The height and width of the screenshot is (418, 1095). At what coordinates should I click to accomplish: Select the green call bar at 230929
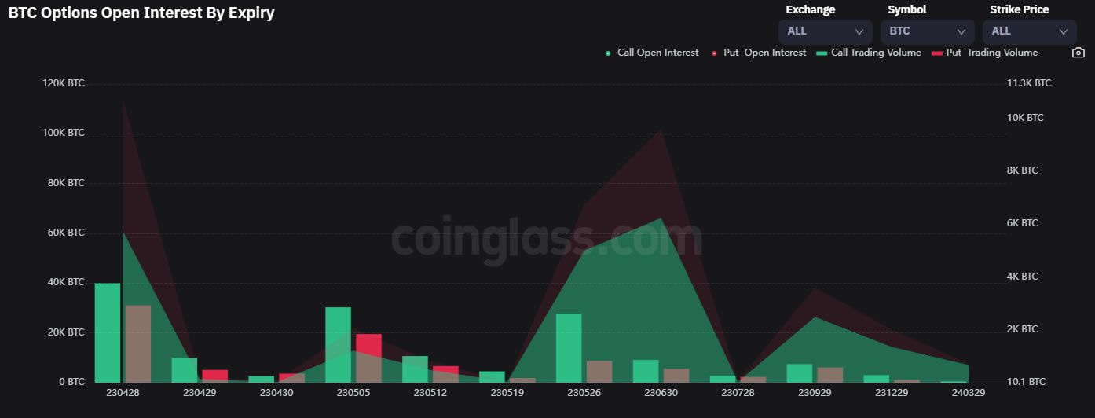tap(799, 373)
